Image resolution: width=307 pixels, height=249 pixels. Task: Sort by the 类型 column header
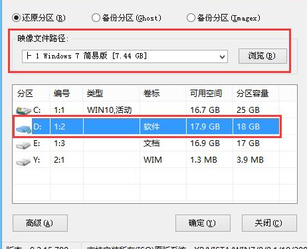point(95,94)
